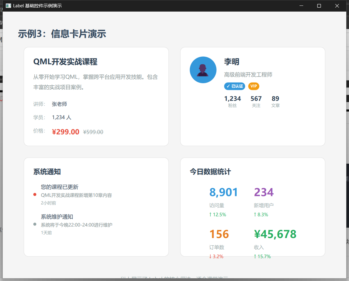Click the instructor name 张老师
The image size is (349, 281).
tap(60, 104)
